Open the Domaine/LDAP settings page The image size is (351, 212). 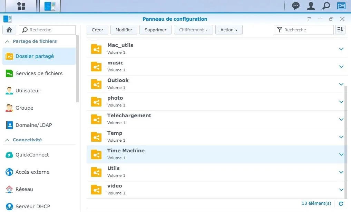pyautogui.click(x=39, y=125)
